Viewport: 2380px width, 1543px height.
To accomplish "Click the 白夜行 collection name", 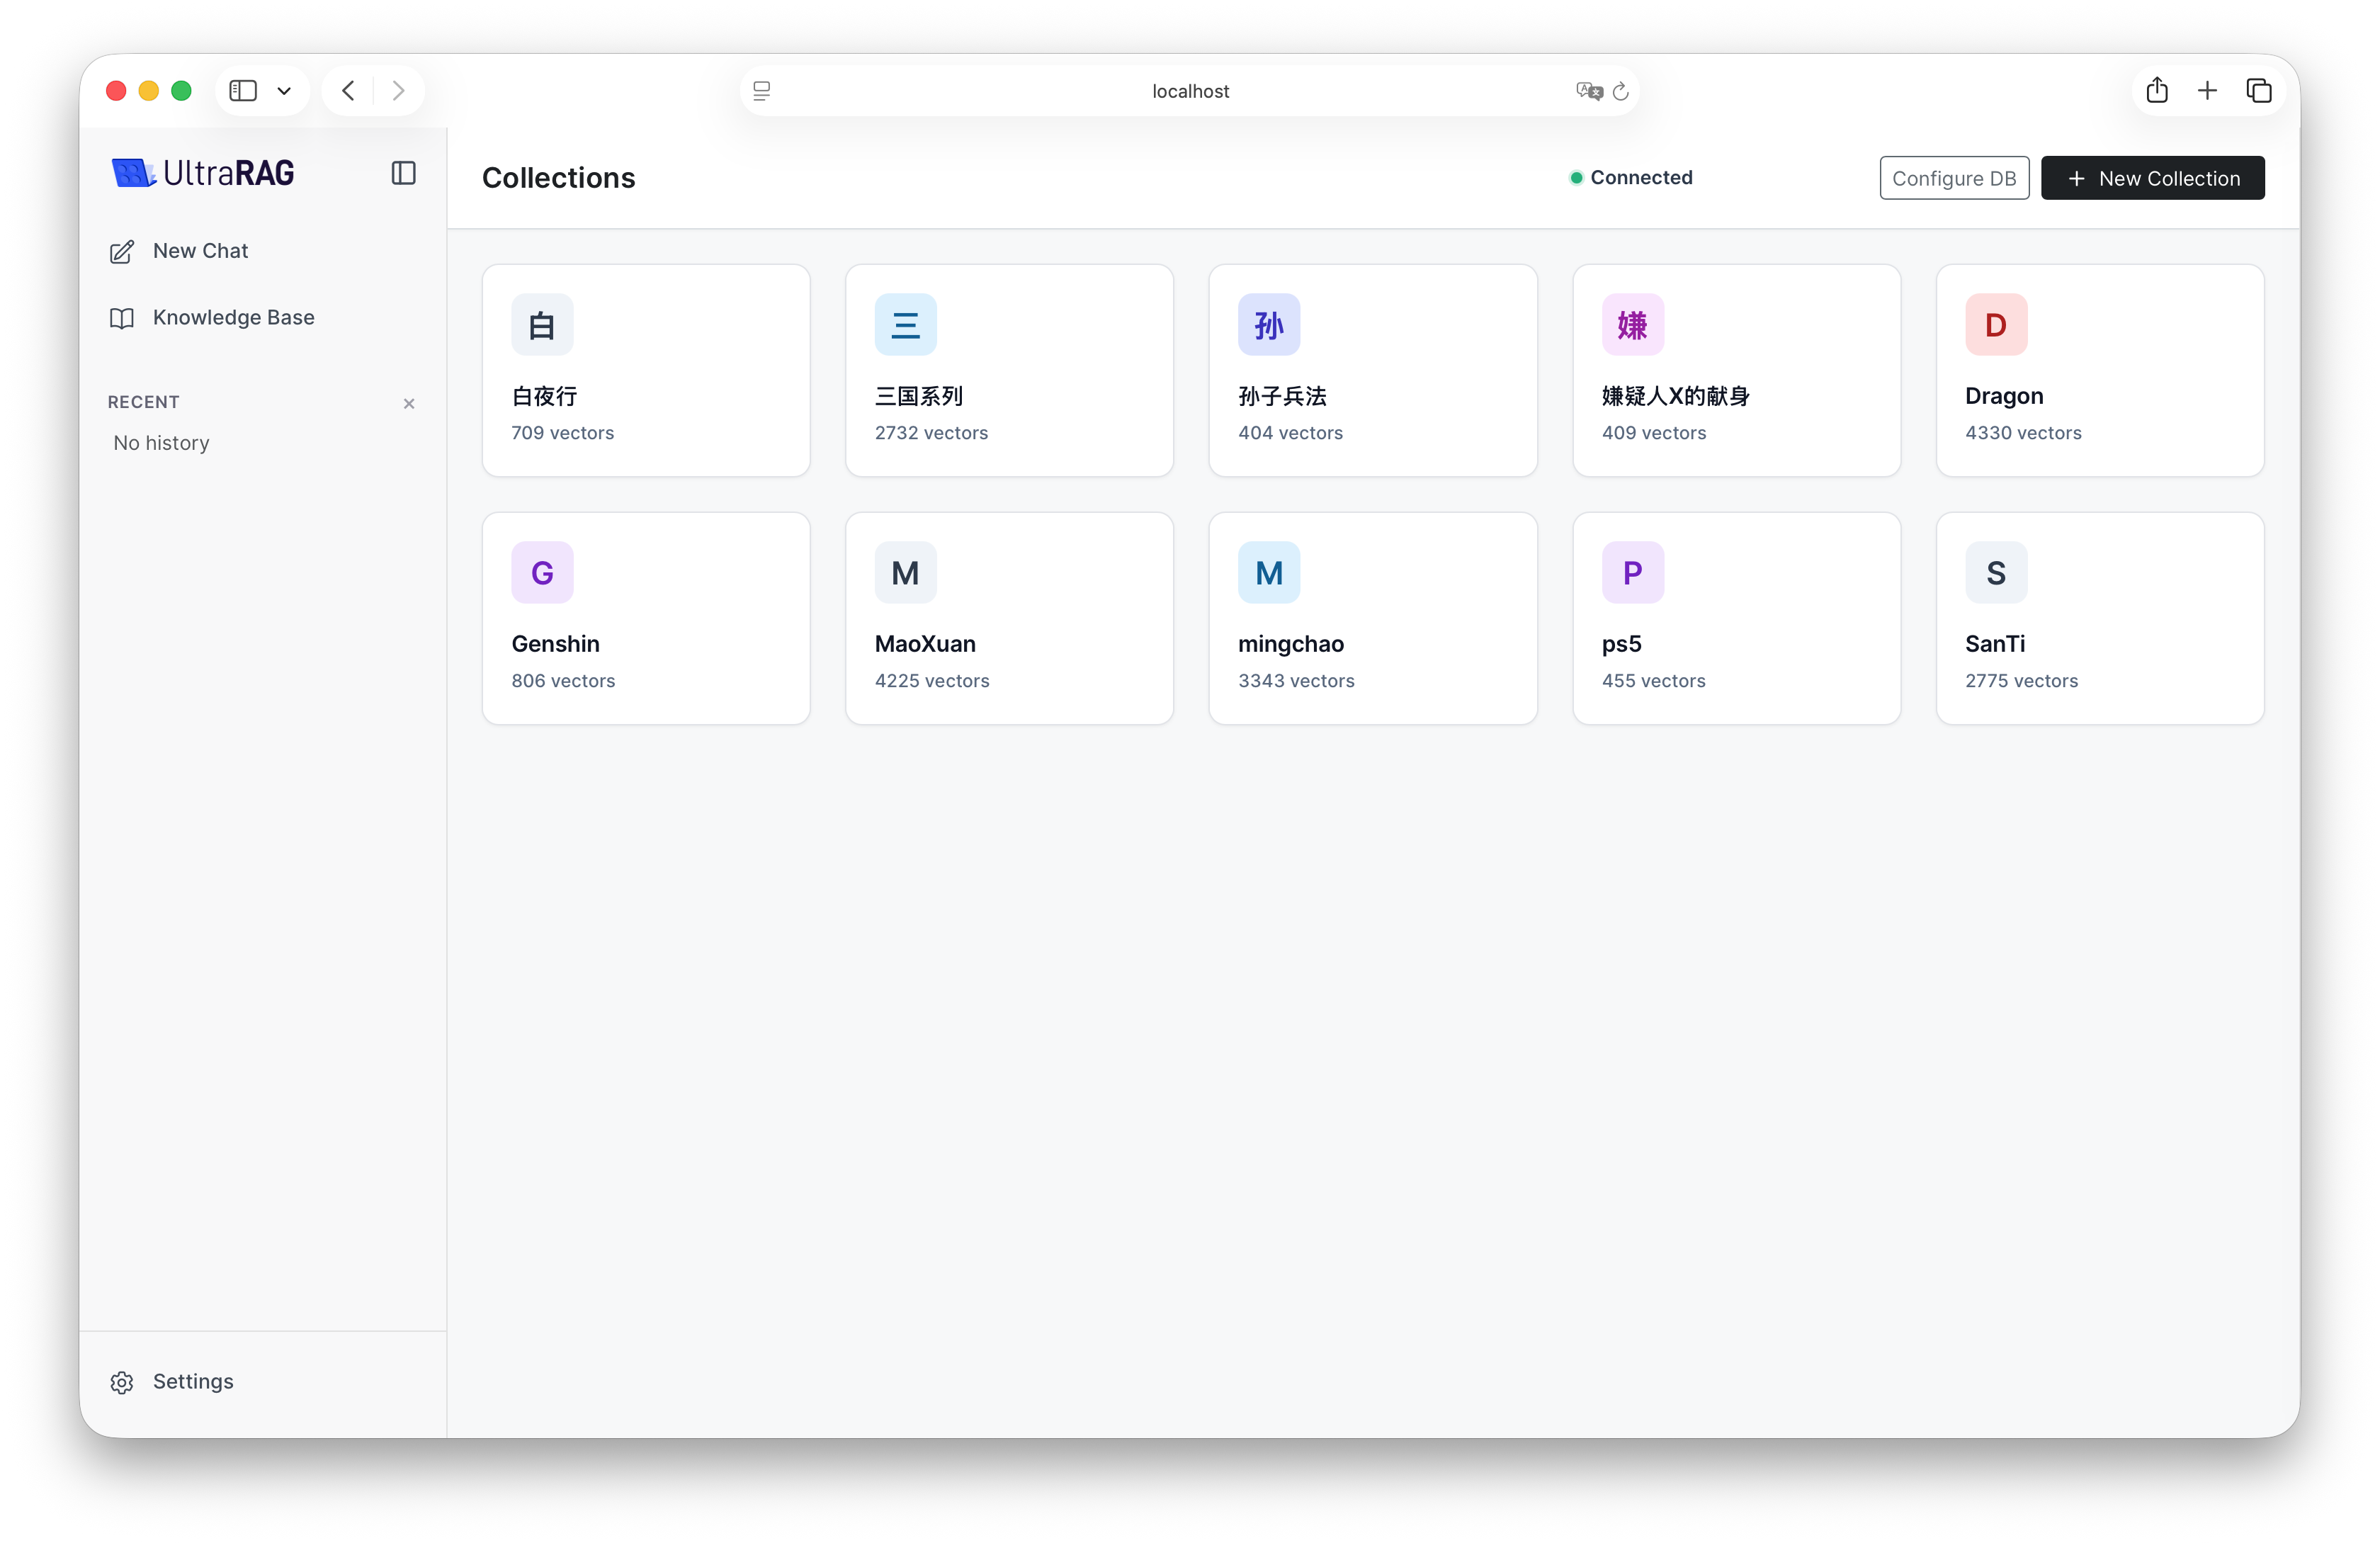I will [x=545, y=396].
